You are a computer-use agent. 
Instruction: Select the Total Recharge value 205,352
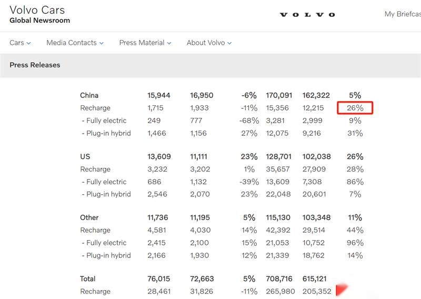tap(317, 292)
